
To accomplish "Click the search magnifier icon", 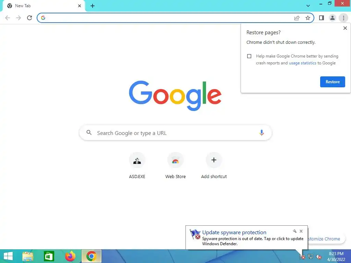I will coord(89,133).
